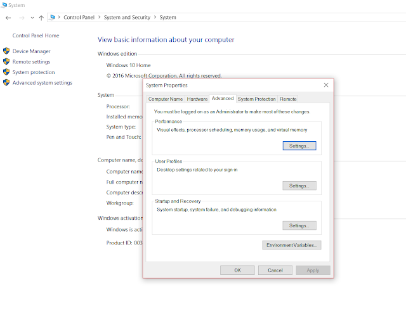Click the shield icon beside Device Manager
The height and width of the screenshot is (316, 406).
click(6, 51)
